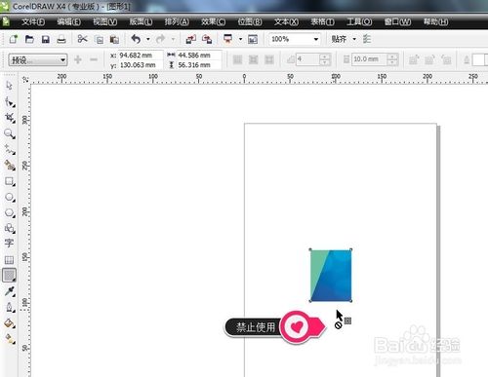Click the Cut scissors icon
The height and width of the screenshot is (377, 488).
click(x=82, y=39)
